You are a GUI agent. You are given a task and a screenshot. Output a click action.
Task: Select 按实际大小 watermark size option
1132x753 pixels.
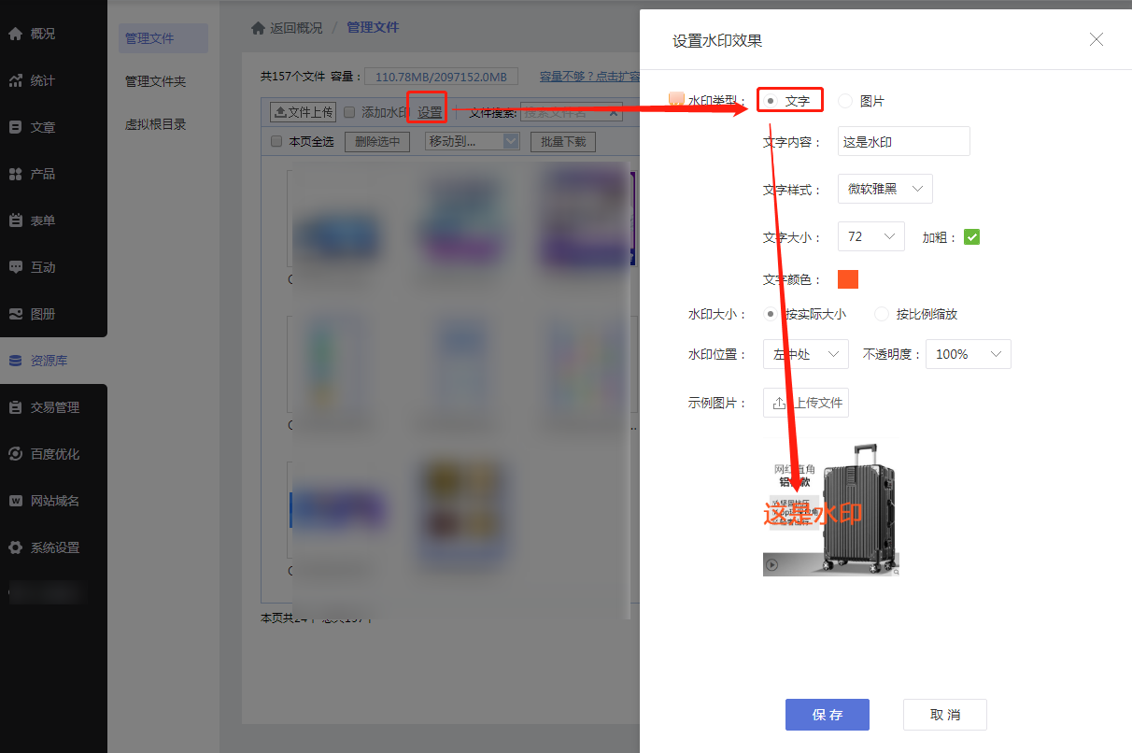pos(771,314)
